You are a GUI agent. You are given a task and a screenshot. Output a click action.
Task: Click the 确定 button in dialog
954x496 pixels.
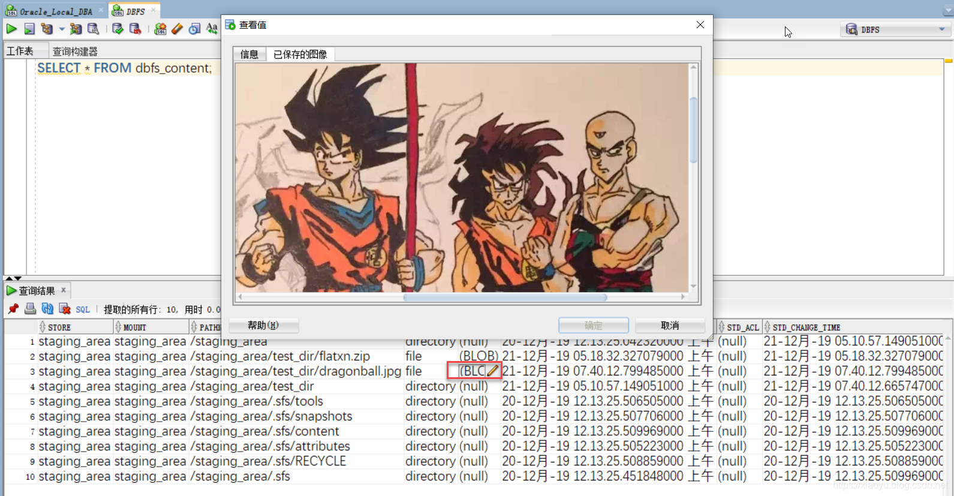594,325
